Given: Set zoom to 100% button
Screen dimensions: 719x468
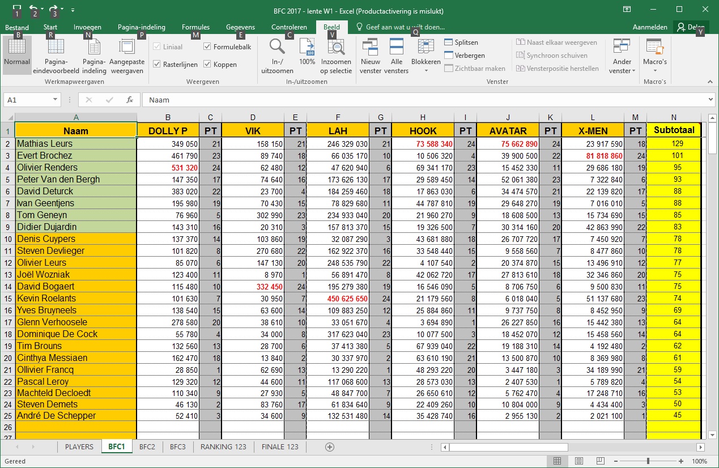Looking at the screenshot, I should (x=307, y=55).
